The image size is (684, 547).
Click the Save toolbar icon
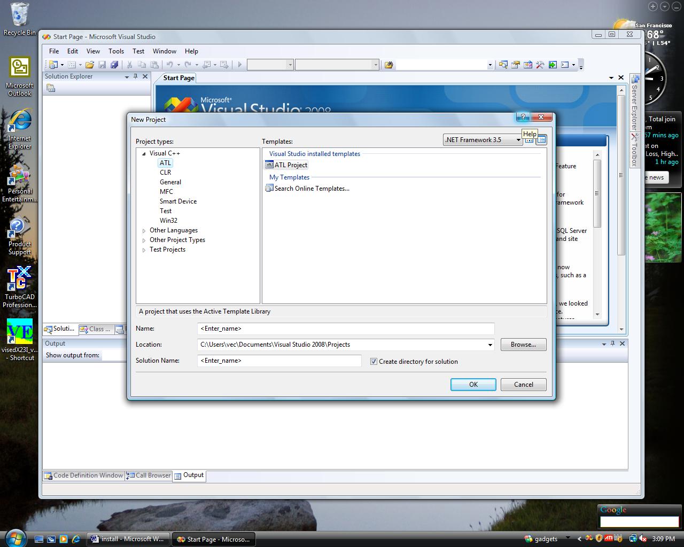coord(102,65)
